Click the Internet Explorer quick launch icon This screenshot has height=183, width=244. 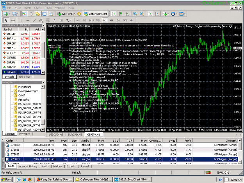(x=24, y=179)
